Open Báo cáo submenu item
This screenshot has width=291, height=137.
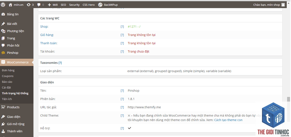(7, 82)
